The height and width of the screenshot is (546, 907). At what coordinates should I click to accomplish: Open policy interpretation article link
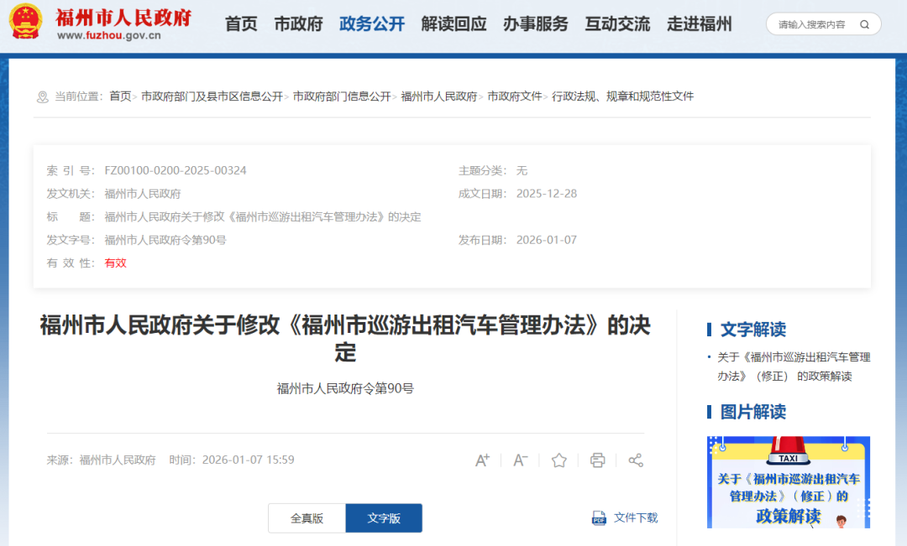click(x=793, y=367)
